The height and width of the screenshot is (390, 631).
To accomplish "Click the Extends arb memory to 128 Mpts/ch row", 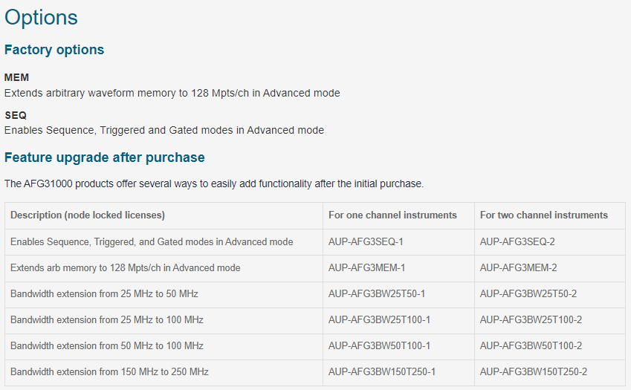I will (315, 267).
